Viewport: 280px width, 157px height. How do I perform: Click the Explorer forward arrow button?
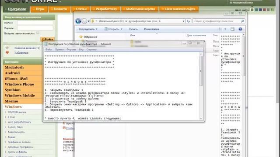(84, 21)
